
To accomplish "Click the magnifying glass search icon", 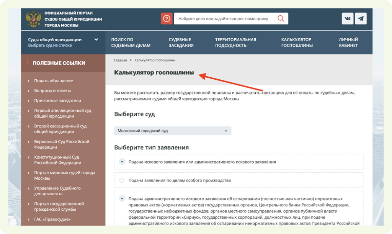I will pos(281,19).
